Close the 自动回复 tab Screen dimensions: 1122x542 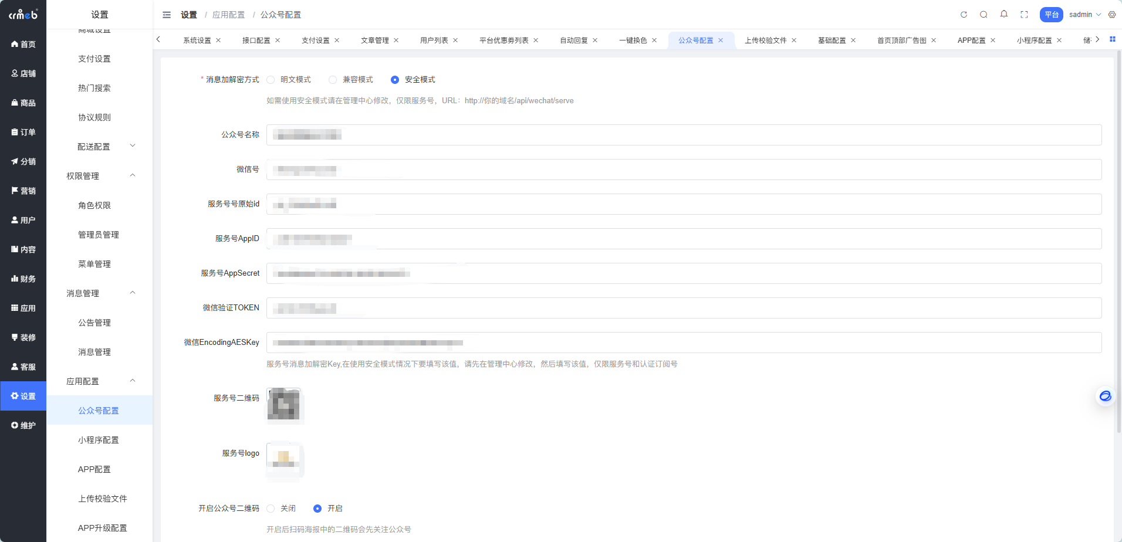pos(595,40)
